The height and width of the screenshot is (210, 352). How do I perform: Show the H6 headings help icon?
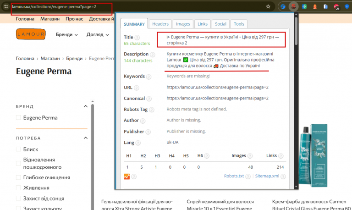coord(207,156)
